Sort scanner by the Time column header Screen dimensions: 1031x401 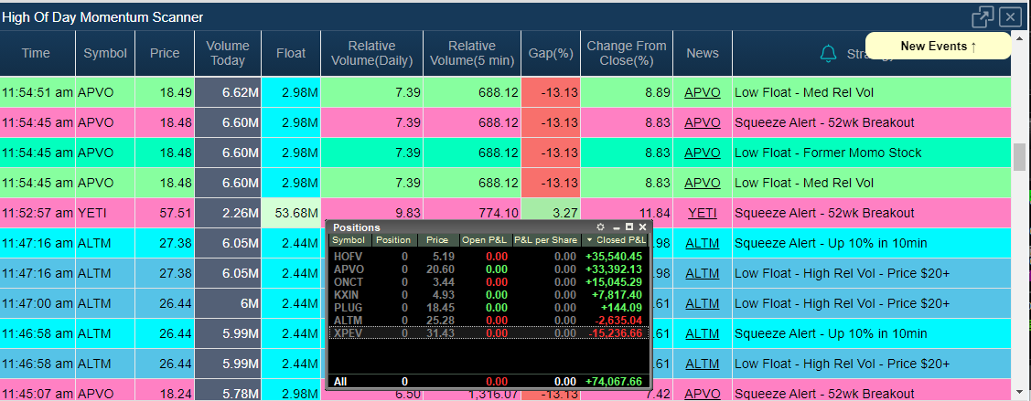click(36, 53)
